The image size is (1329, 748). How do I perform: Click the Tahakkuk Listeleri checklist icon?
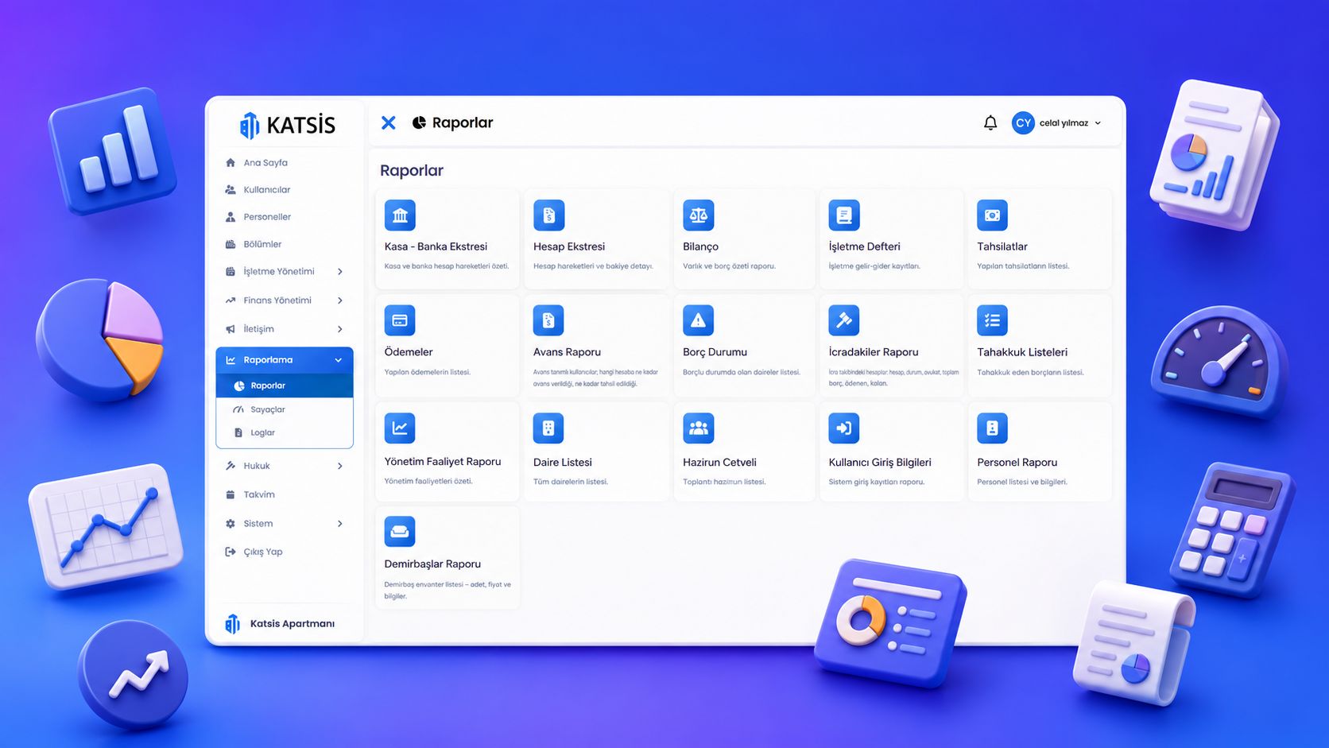[992, 320]
